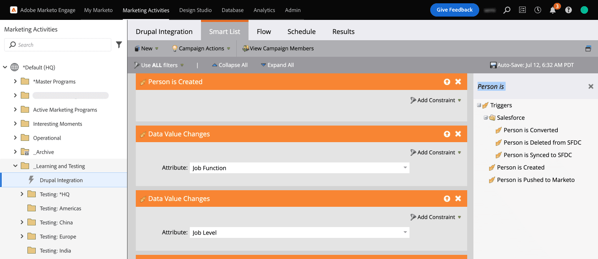This screenshot has height=259, width=598.
Task: Delete Job Level Data Value Changes trigger
Action: [x=458, y=198]
